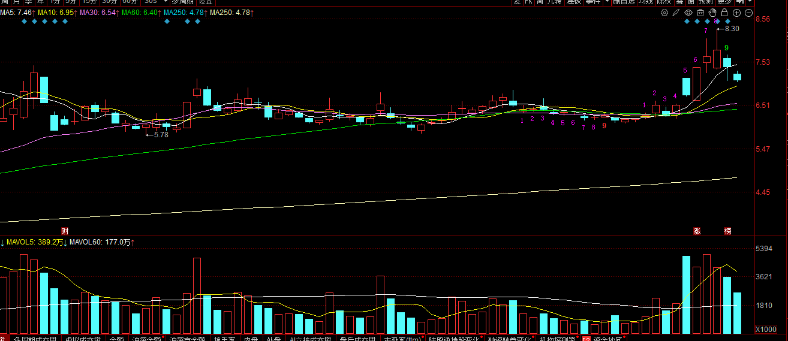The image size is (788, 341).
Task: Click the 榜 marker on the chart
Action: 727,231
